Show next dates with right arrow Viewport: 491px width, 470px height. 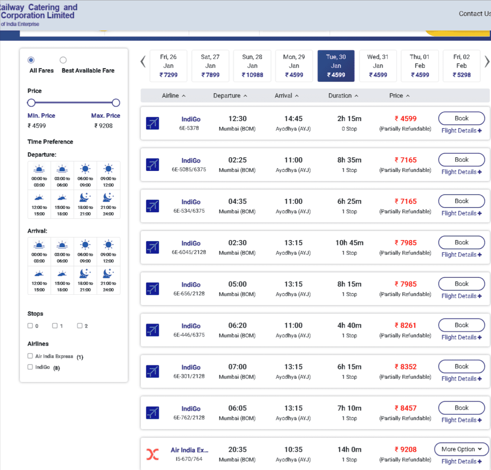[x=487, y=62]
